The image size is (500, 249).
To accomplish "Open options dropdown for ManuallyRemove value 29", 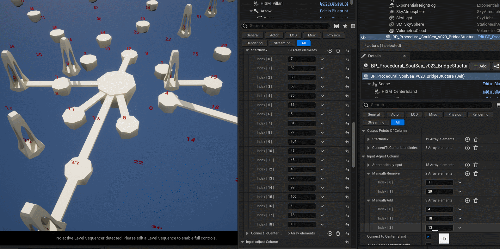I will click(460, 192).
